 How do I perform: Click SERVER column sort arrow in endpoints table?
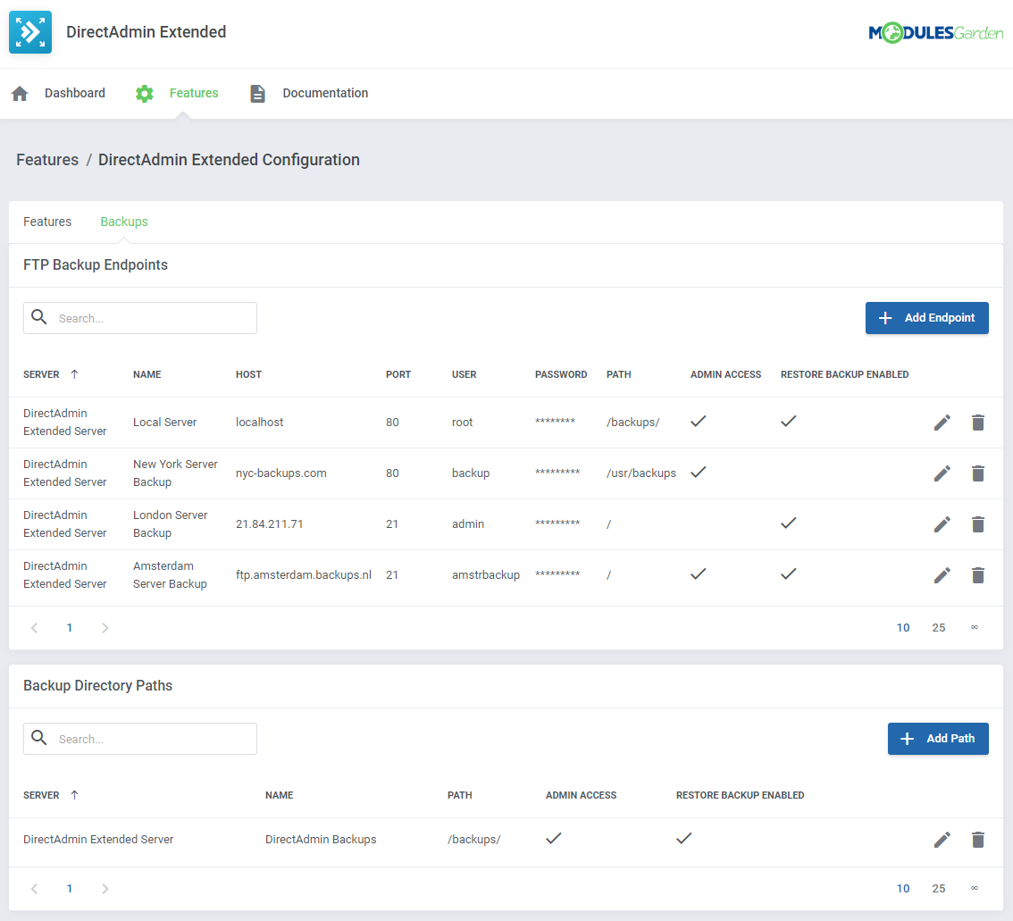pyautogui.click(x=72, y=374)
